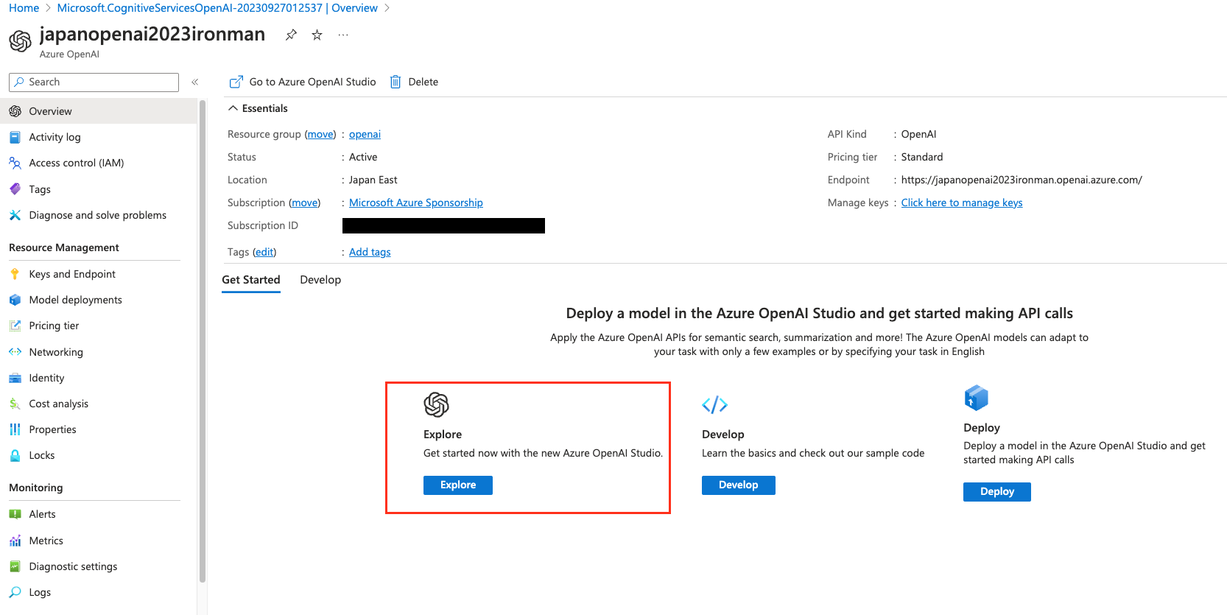Click the blue cube icon in Deploy card
The height and width of the screenshot is (615, 1227).
[x=977, y=398]
